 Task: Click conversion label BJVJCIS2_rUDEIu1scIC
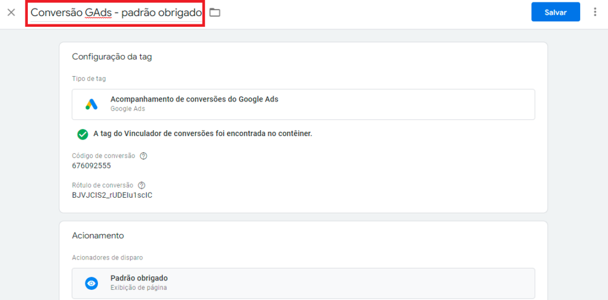112,195
